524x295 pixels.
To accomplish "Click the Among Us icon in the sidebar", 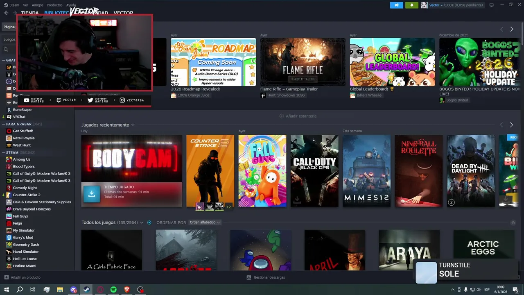I will coord(9,159).
